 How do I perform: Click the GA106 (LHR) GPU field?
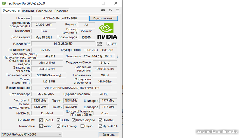pos(44,25)
